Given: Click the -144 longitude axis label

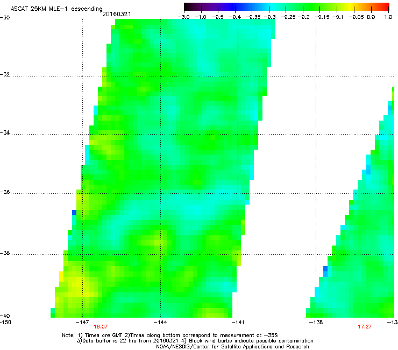Looking at the screenshot, I should (160, 323).
